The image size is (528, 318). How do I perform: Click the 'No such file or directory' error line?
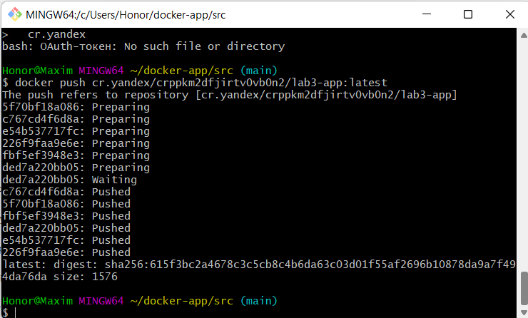143,46
